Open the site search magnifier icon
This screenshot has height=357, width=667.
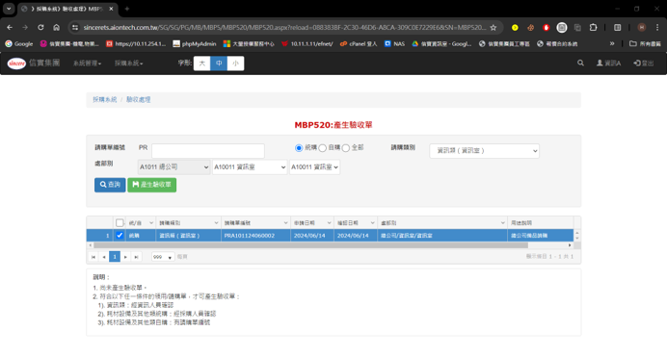pyautogui.click(x=580, y=63)
